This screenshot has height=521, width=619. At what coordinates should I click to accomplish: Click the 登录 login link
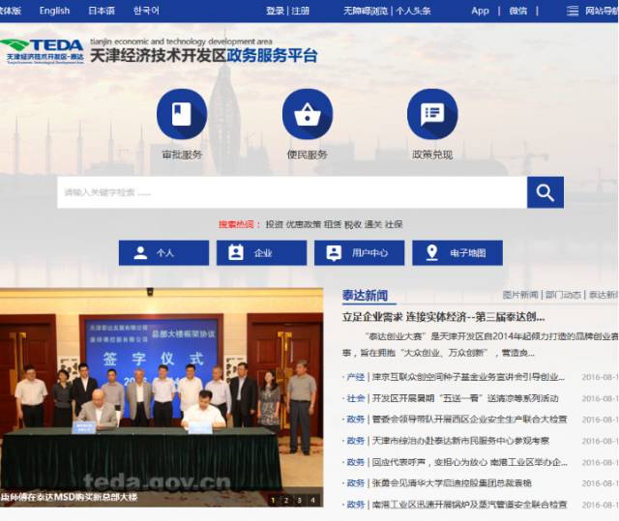[x=275, y=11]
